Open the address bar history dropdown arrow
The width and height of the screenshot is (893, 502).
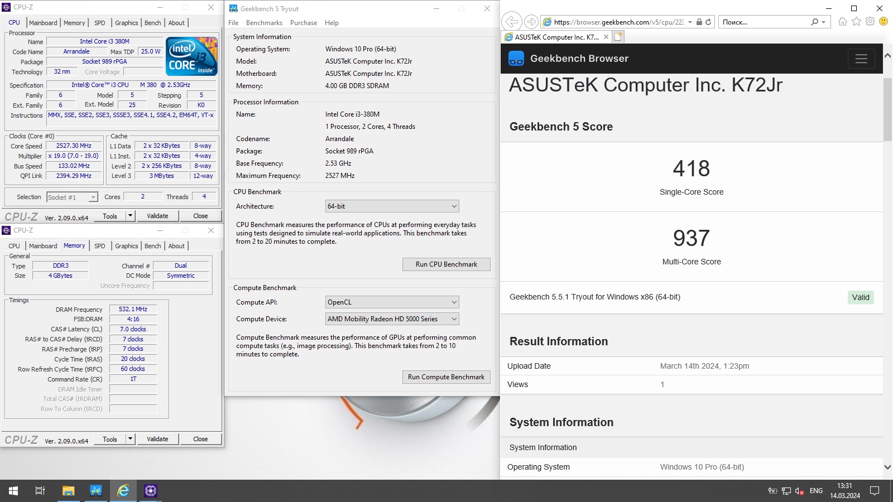click(690, 22)
